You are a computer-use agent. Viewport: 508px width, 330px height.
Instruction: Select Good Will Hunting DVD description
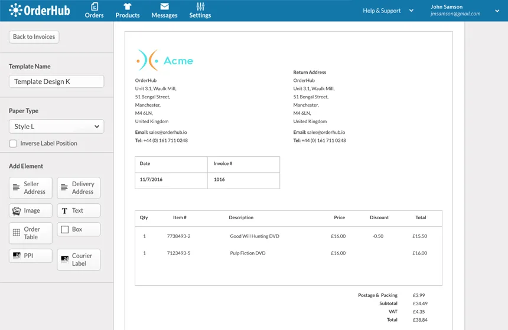click(255, 236)
